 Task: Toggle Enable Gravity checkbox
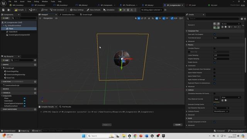click(215, 62)
